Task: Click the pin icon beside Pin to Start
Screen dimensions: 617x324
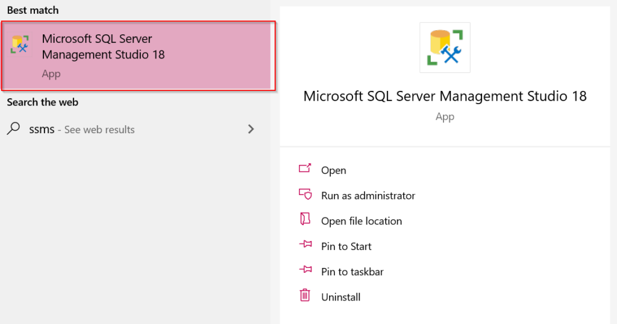Action: pos(305,245)
